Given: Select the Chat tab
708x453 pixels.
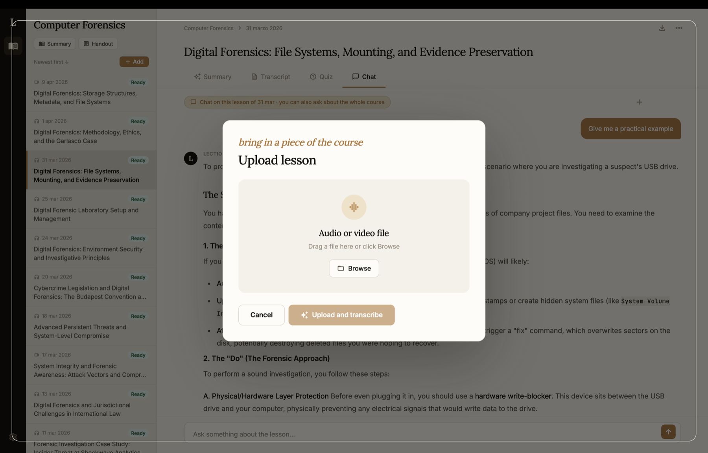Looking at the screenshot, I should pyautogui.click(x=364, y=77).
